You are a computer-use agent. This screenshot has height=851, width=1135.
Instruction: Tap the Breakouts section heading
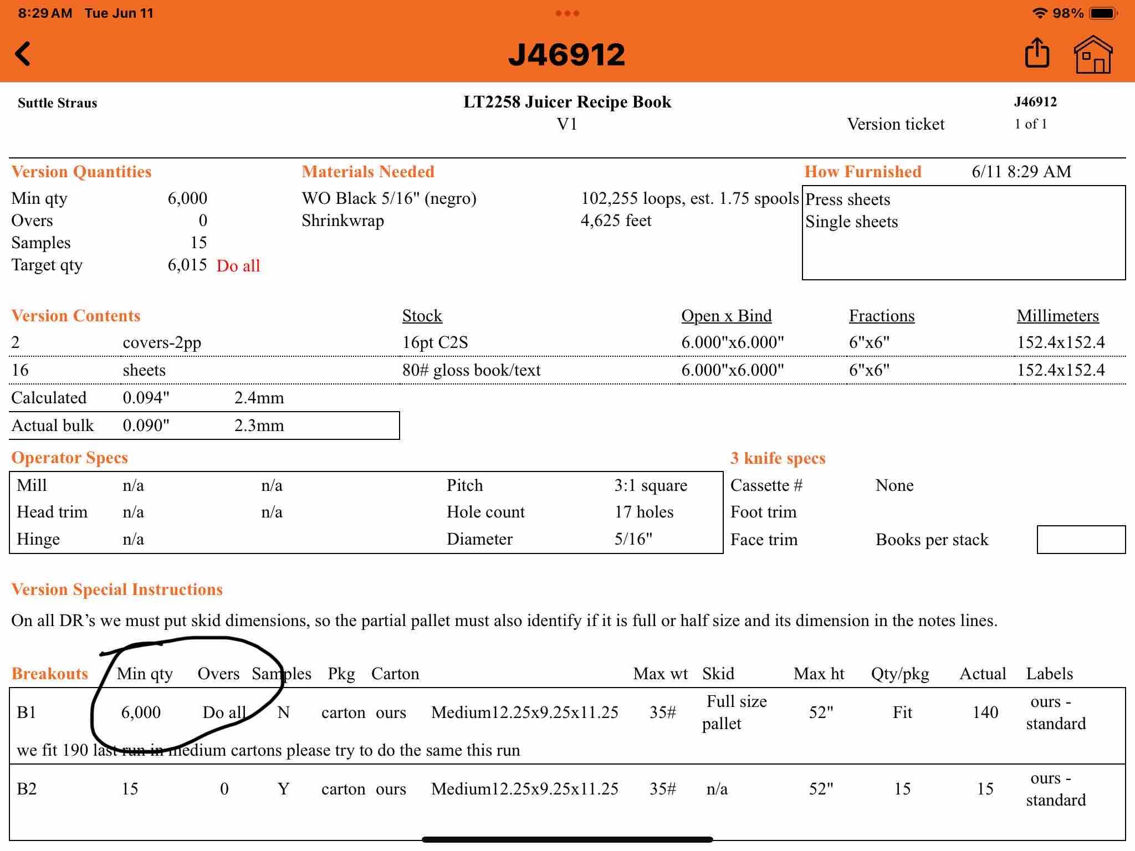(x=50, y=674)
